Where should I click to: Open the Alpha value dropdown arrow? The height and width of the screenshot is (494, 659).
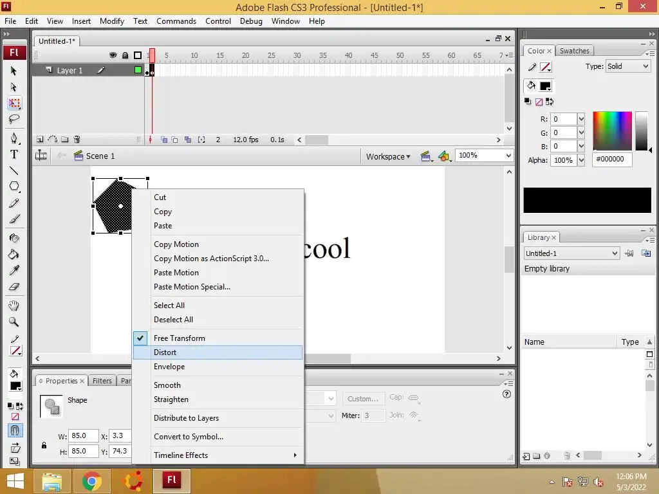point(581,160)
